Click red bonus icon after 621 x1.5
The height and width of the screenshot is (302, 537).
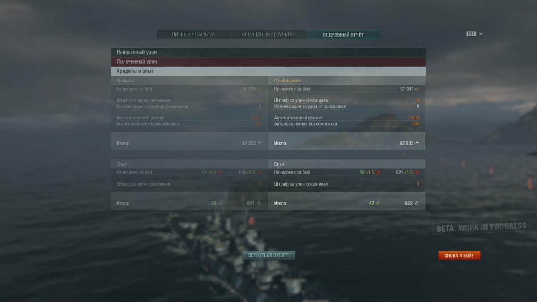[417, 172]
